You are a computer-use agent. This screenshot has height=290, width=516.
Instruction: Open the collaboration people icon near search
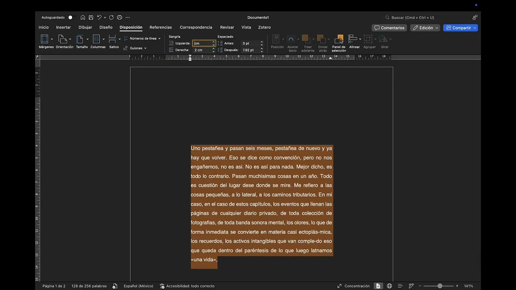pyautogui.click(x=475, y=17)
